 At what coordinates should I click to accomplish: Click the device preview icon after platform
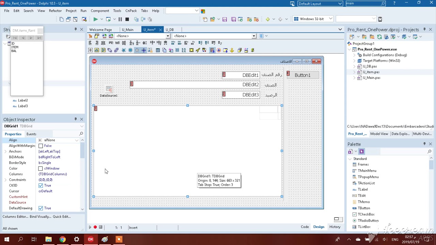[380, 19]
